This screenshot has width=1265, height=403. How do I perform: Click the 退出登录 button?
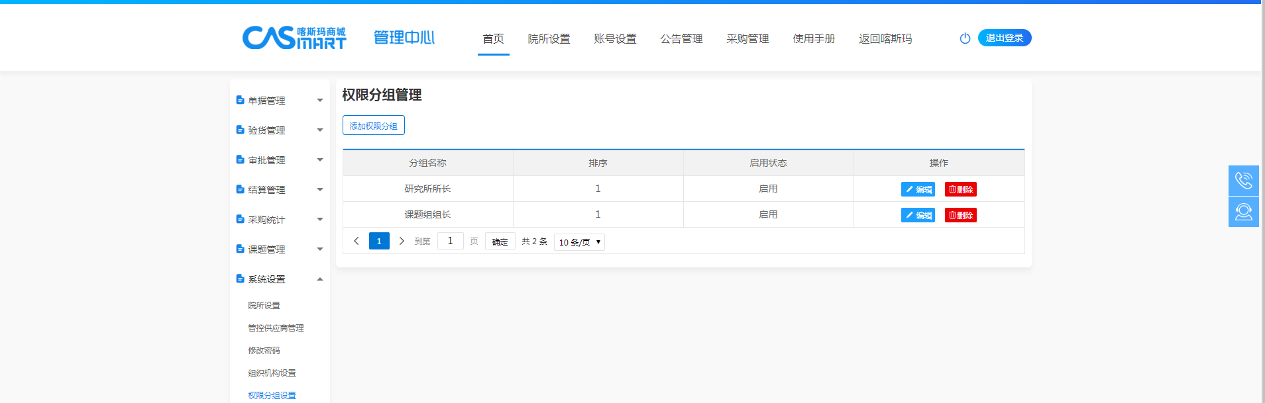(1004, 38)
